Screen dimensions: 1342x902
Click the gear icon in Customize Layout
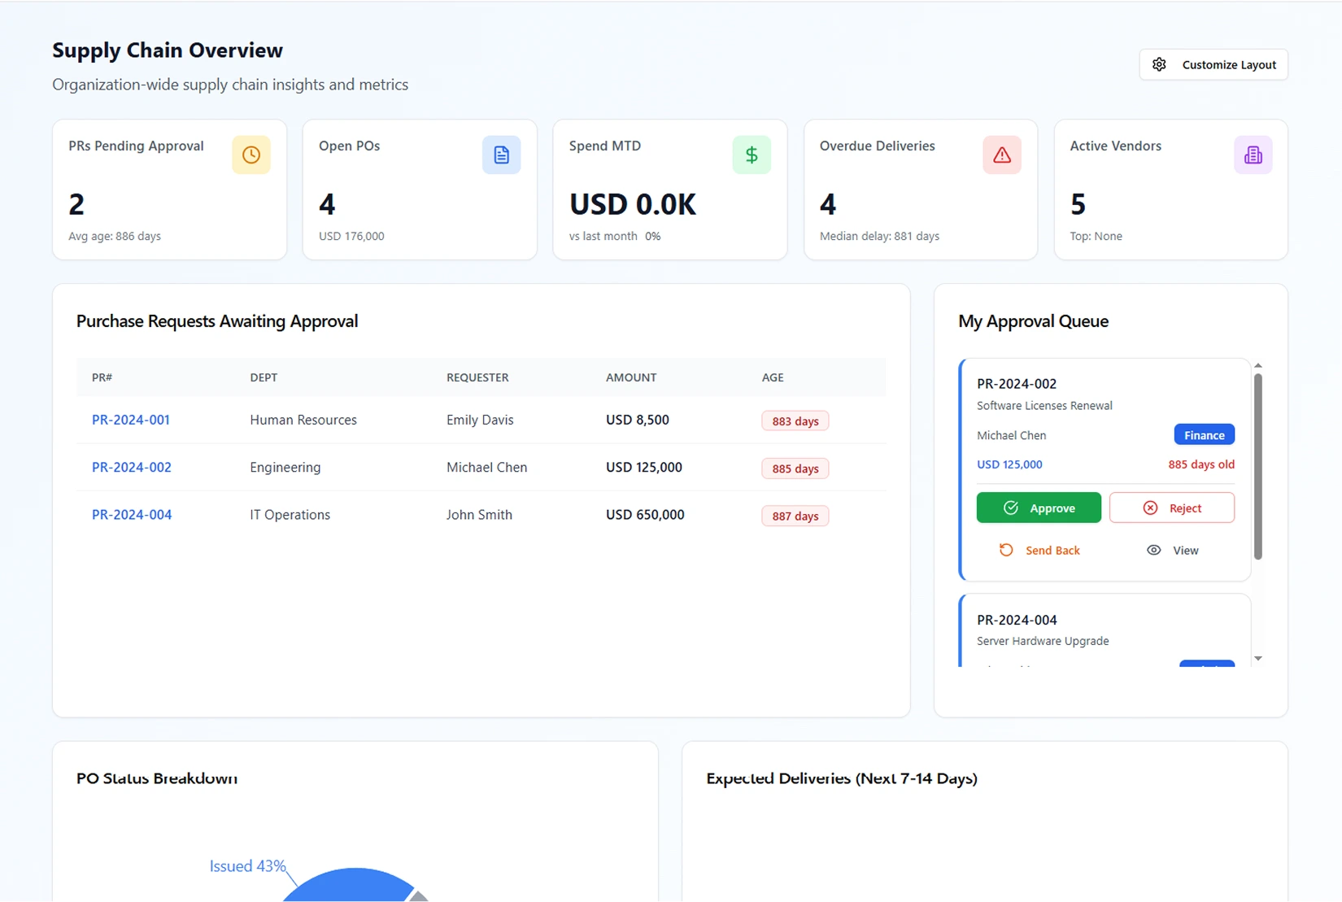1159,64
